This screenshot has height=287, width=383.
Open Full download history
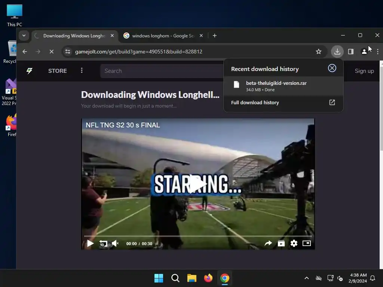[x=283, y=102]
